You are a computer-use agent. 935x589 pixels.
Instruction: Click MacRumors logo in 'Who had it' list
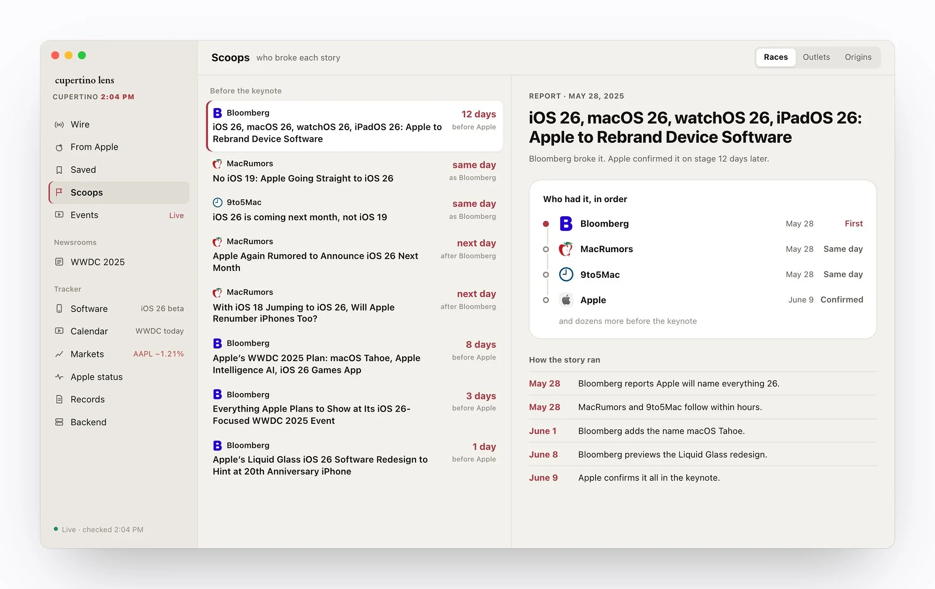point(566,249)
